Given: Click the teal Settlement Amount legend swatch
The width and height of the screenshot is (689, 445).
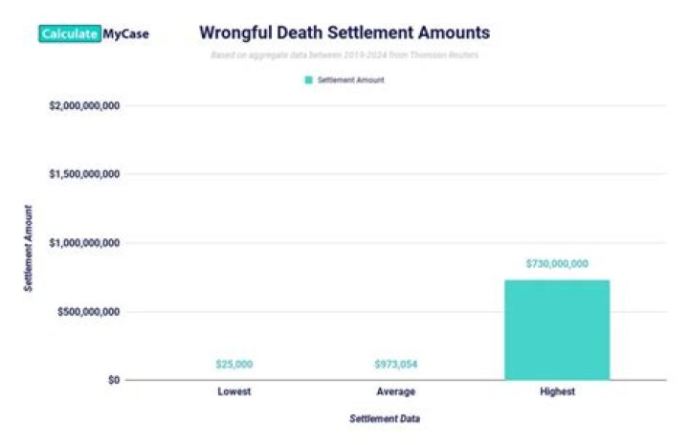Looking at the screenshot, I should click(308, 80).
